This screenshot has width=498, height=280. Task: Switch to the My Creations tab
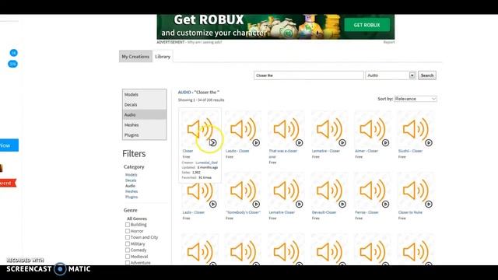tap(135, 57)
